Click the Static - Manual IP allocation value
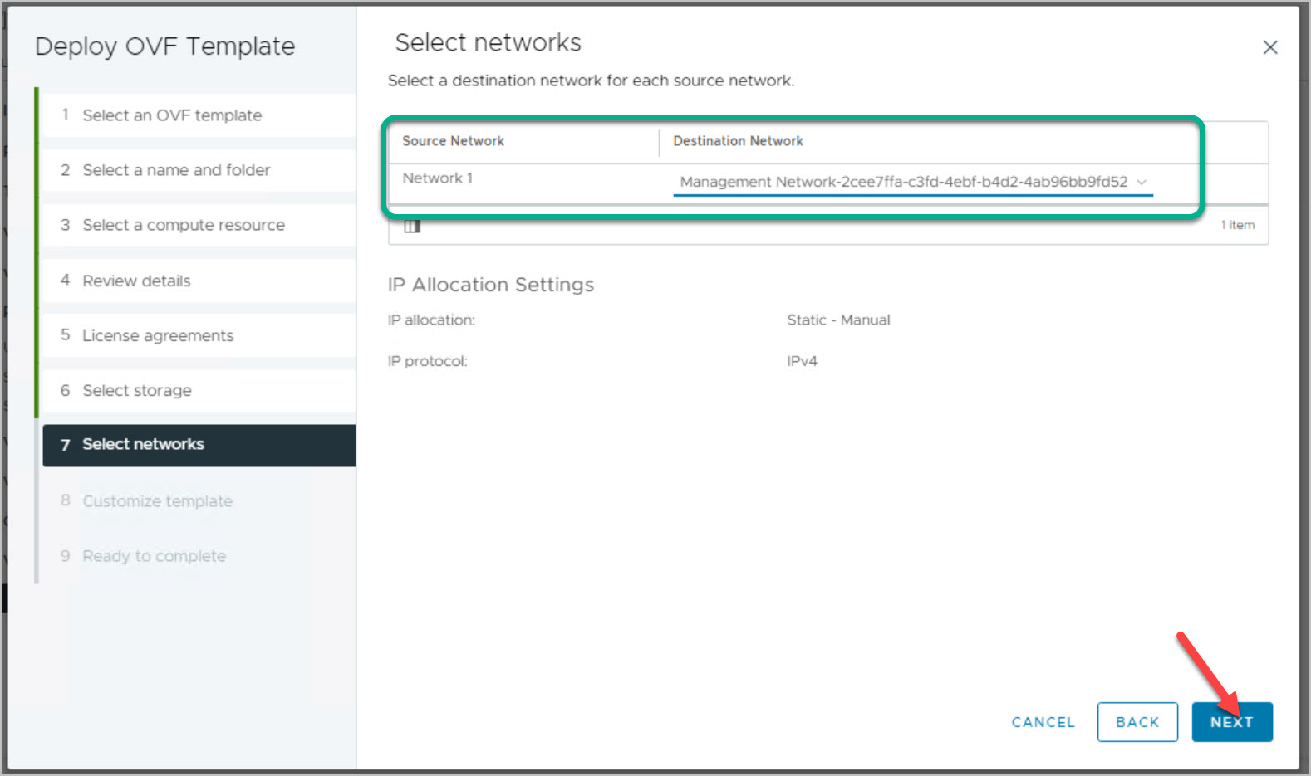Screen dimensions: 1311x776 [838, 320]
